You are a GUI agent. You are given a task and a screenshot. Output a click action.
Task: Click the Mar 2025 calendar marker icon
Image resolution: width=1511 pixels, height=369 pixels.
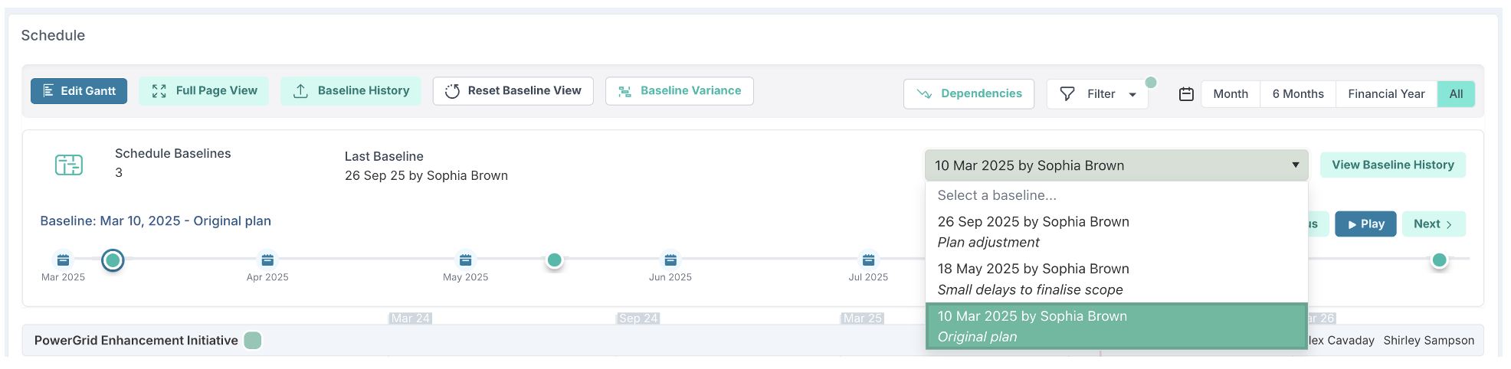63,260
